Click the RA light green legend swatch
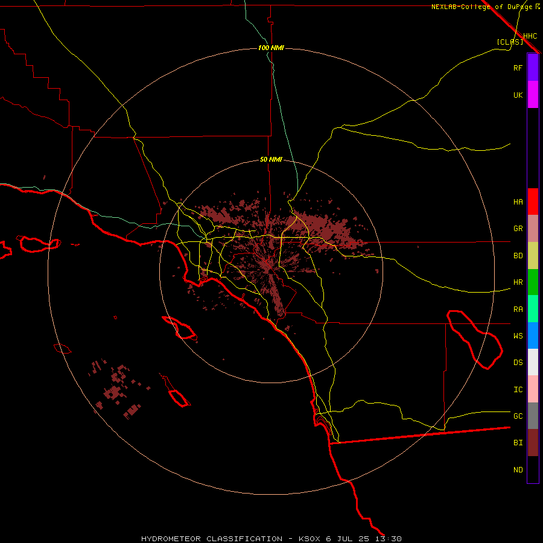543x543 pixels. tap(533, 309)
